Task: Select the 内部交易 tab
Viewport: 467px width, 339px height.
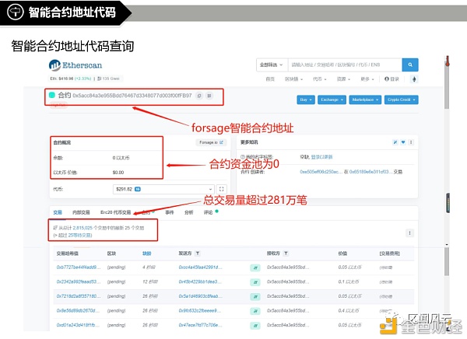Action: [81, 212]
